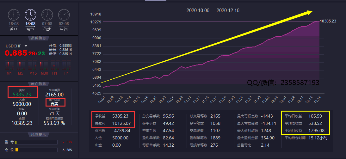Viewport: 346px width, 159px height.
Task: Select the H4 timeframe indicator
Action: (x=67, y=67)
